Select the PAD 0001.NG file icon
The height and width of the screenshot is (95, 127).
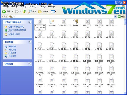[x=111, y=57]
